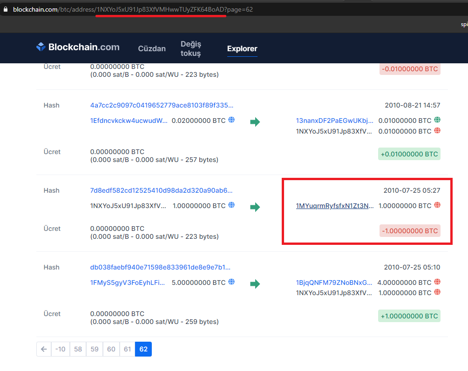Click the lock icon in the address bar

click(6, 9)
